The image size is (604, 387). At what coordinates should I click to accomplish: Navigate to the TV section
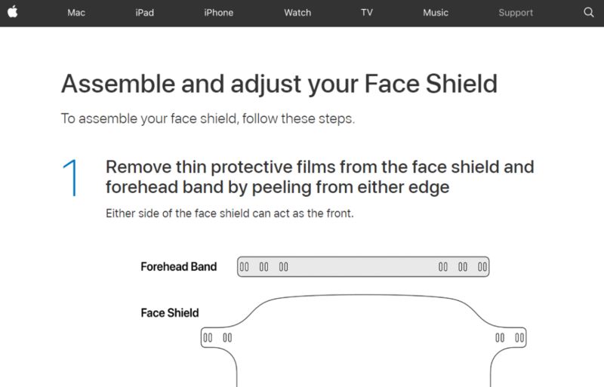(367, 13)
